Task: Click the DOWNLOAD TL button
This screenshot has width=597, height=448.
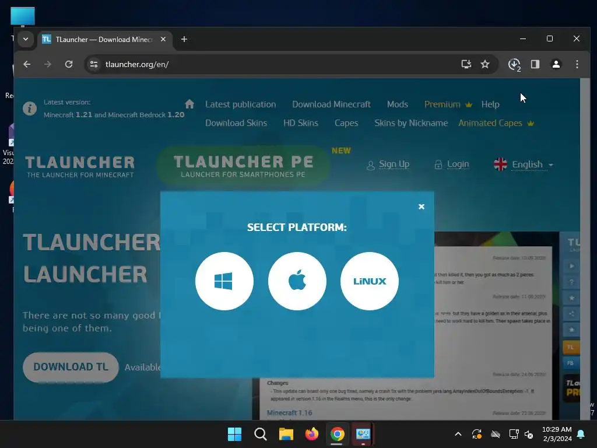Action: tap(71, 367)
